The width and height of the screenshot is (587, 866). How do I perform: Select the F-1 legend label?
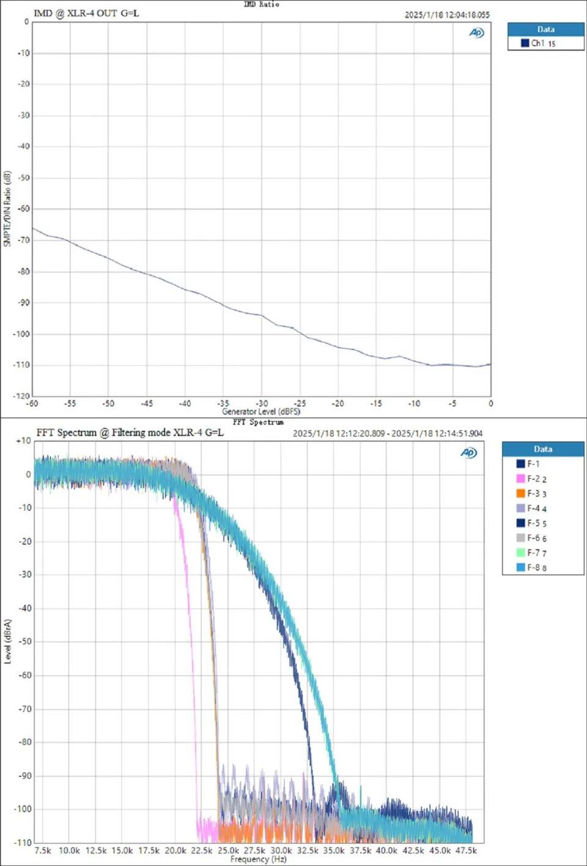533,464
